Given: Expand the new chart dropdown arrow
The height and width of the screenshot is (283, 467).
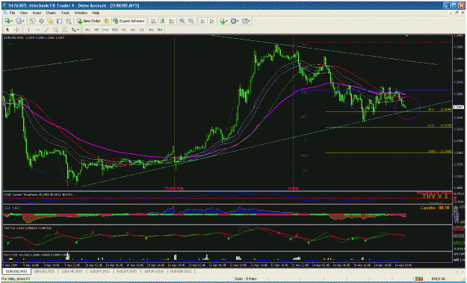Looking at the screenshot, I should 12,21.
